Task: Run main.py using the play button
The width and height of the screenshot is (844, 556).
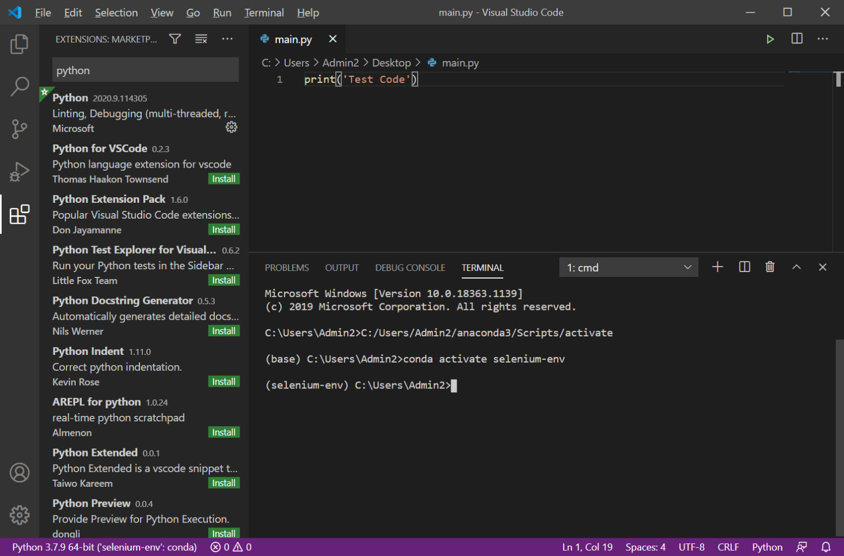Action: coord(770,39)
